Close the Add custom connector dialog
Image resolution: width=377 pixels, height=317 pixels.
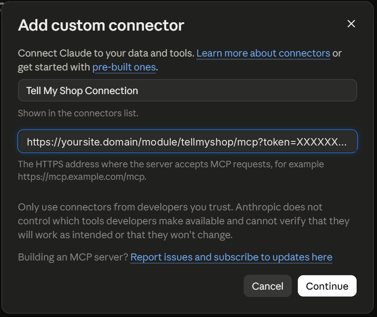click(x=351, y=24)
